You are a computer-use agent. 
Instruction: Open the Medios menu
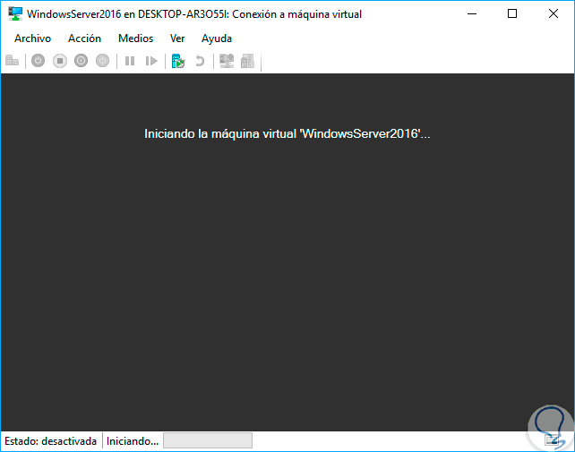coord(135,38)
